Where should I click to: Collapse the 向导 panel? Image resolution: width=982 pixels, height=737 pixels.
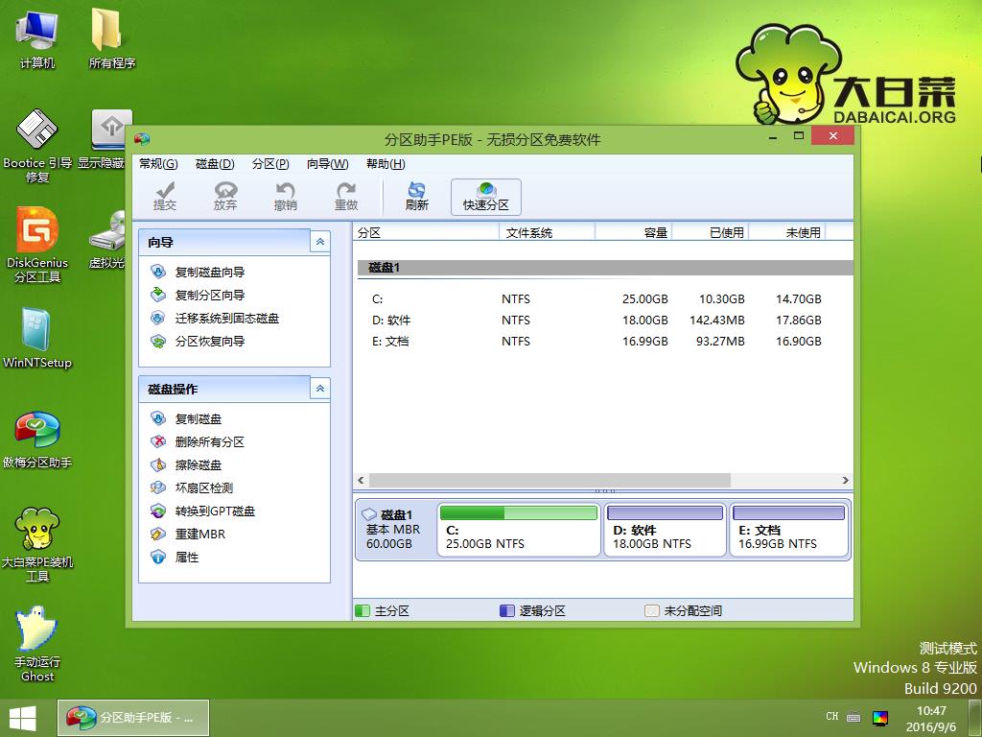pyautogui.click(x=319, y=241)
